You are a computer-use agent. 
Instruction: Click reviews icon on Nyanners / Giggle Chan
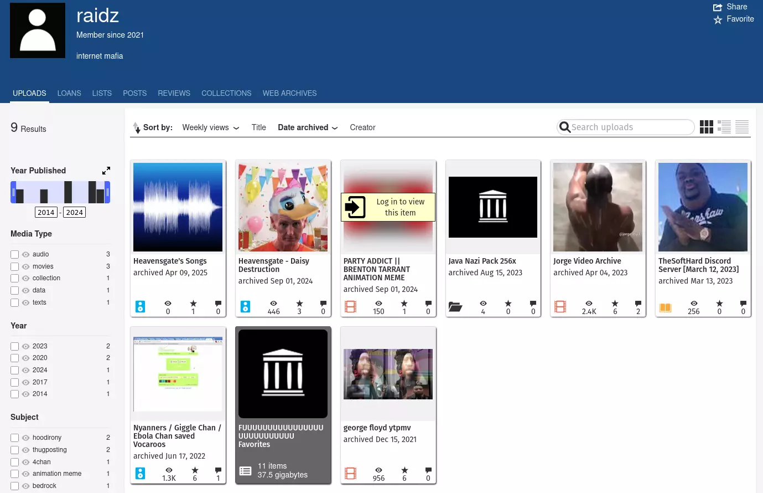point(218,470)
